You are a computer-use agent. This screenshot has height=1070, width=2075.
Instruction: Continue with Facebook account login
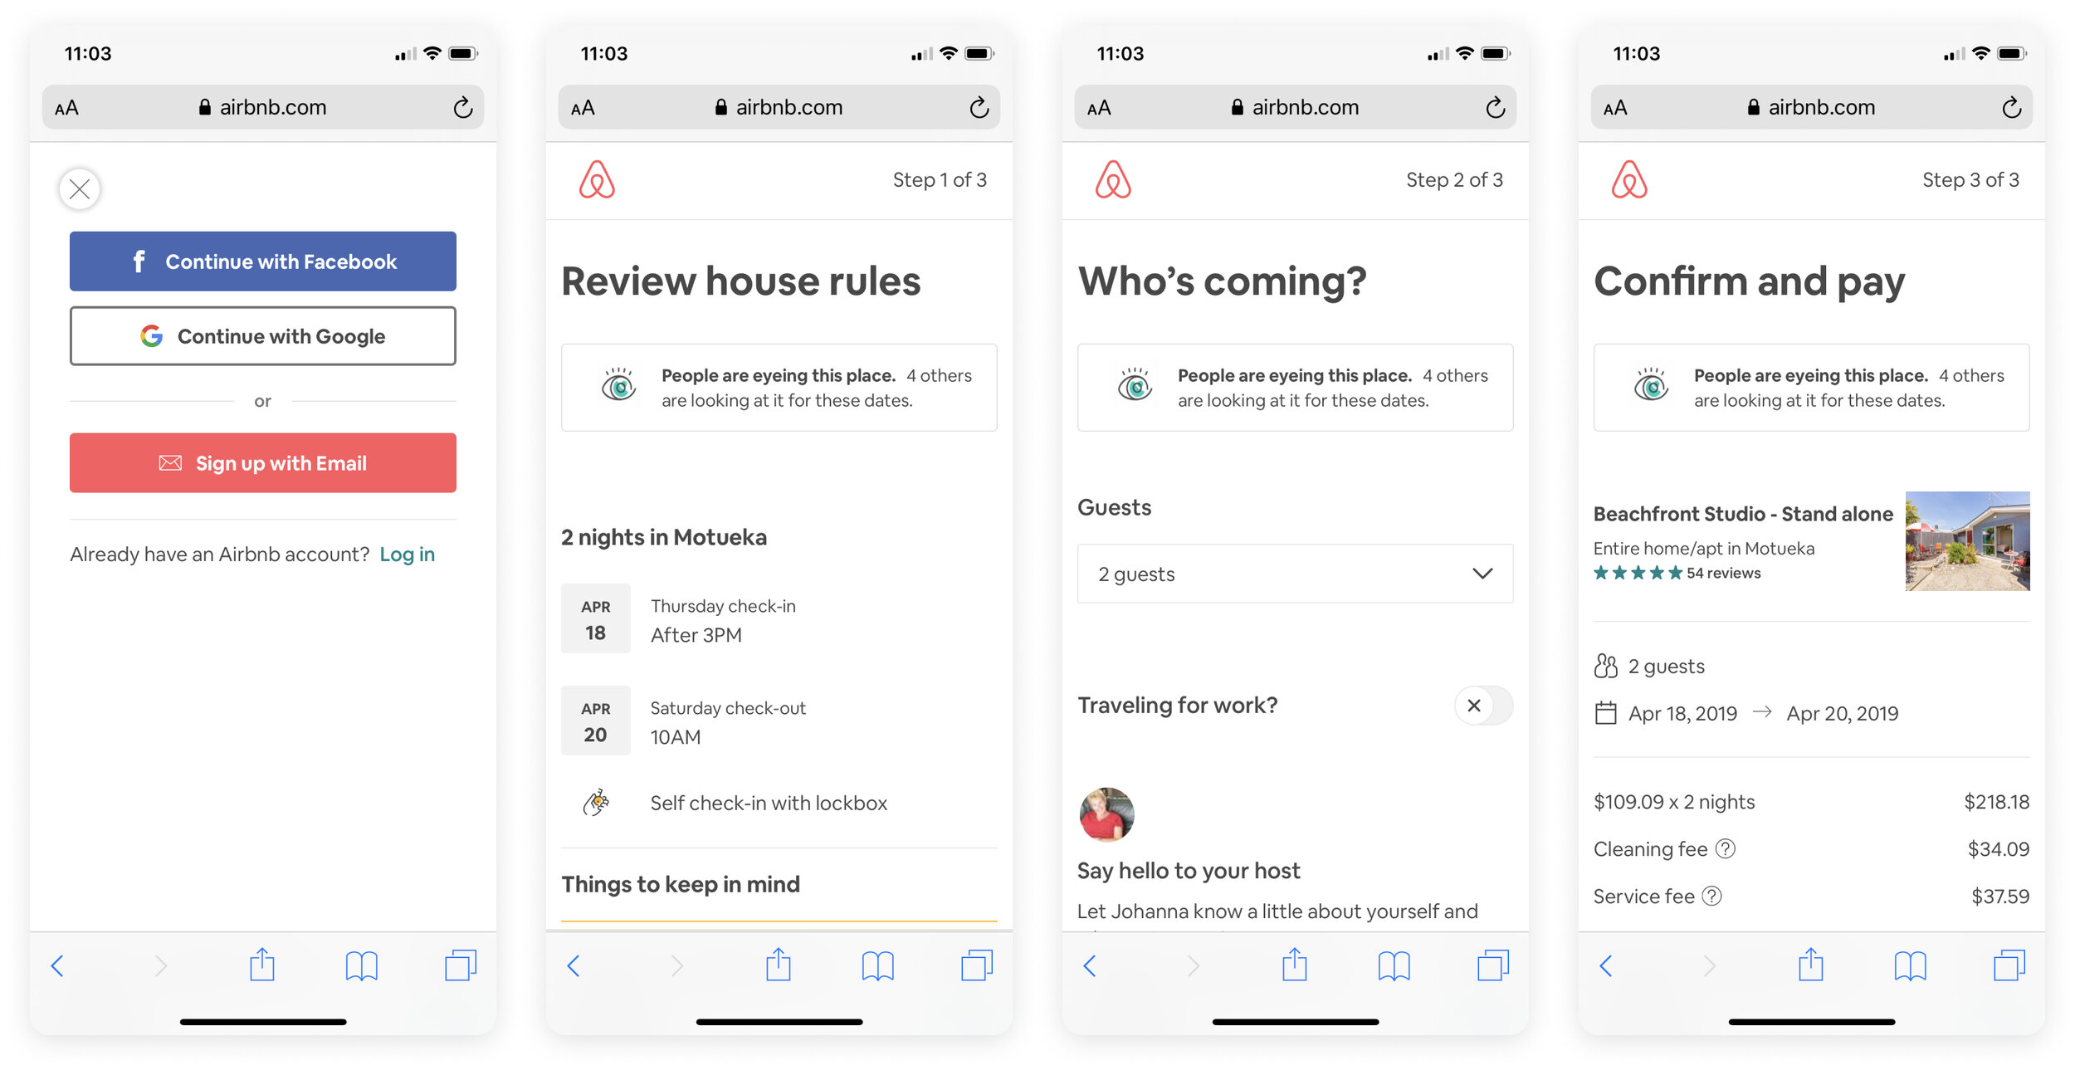pos(262,262)
